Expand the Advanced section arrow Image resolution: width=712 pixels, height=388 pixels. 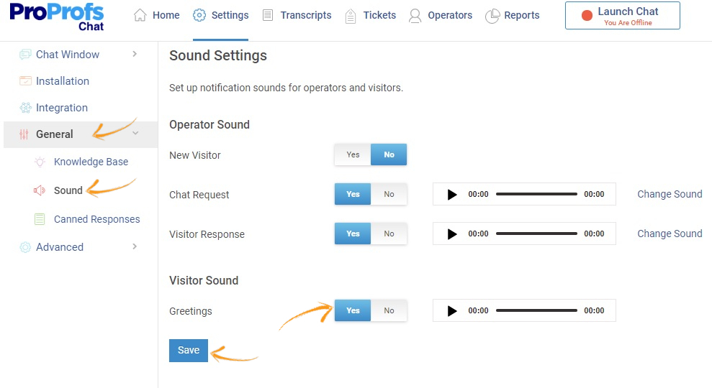tap(135, 246)
